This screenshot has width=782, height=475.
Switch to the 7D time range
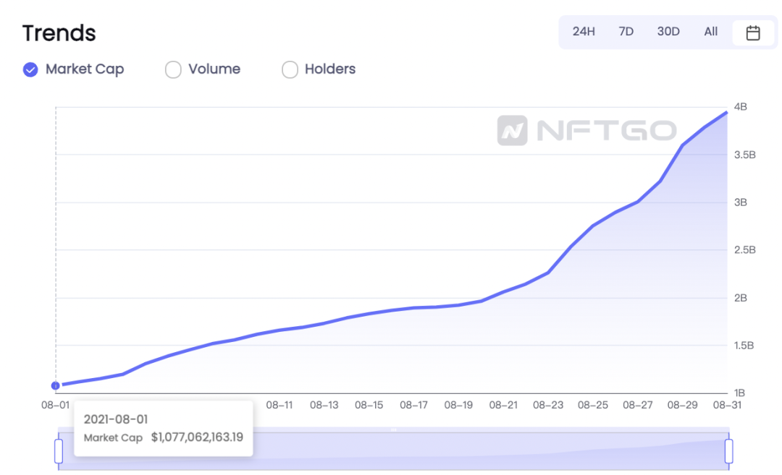coord(626,32)
